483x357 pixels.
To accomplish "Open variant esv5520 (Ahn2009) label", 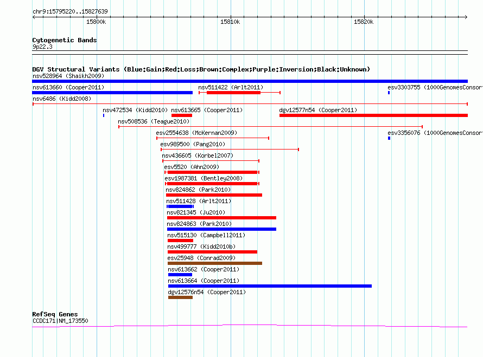I will point(192,167).
